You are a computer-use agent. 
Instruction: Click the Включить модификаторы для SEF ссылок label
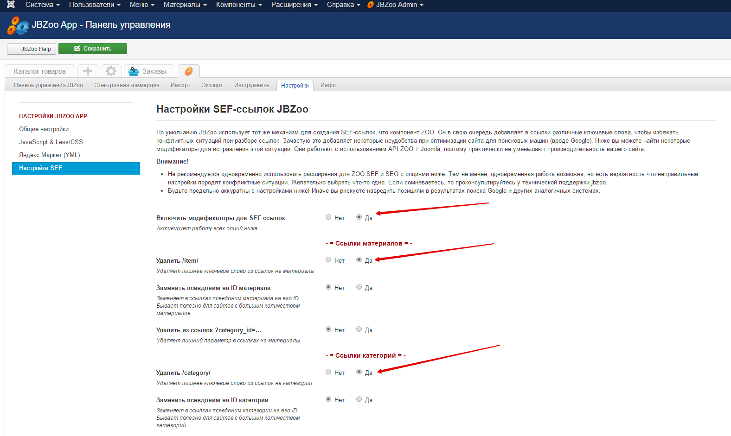coord(221,218)
